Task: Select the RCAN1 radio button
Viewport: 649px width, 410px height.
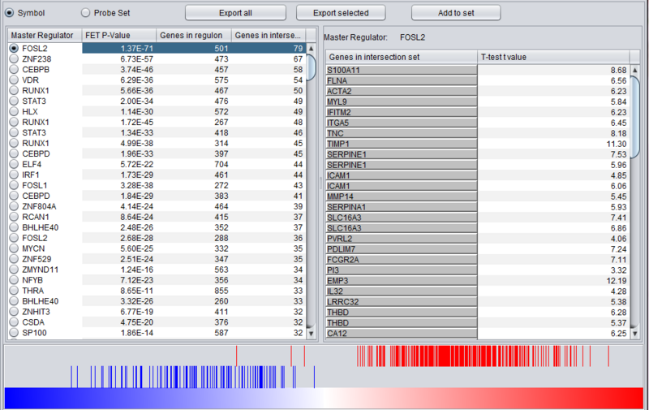Action: tap(14, 217)
